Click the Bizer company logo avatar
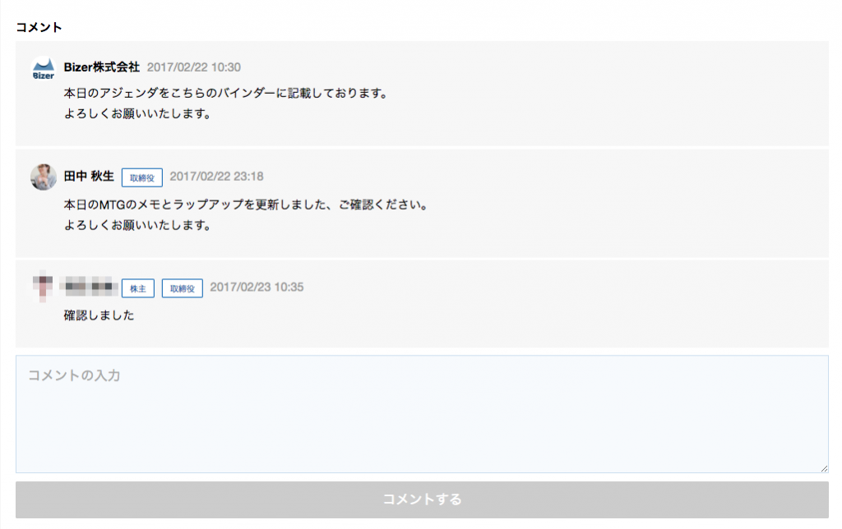This screenshot has height=529, width=842. click(x=43, y=69)
